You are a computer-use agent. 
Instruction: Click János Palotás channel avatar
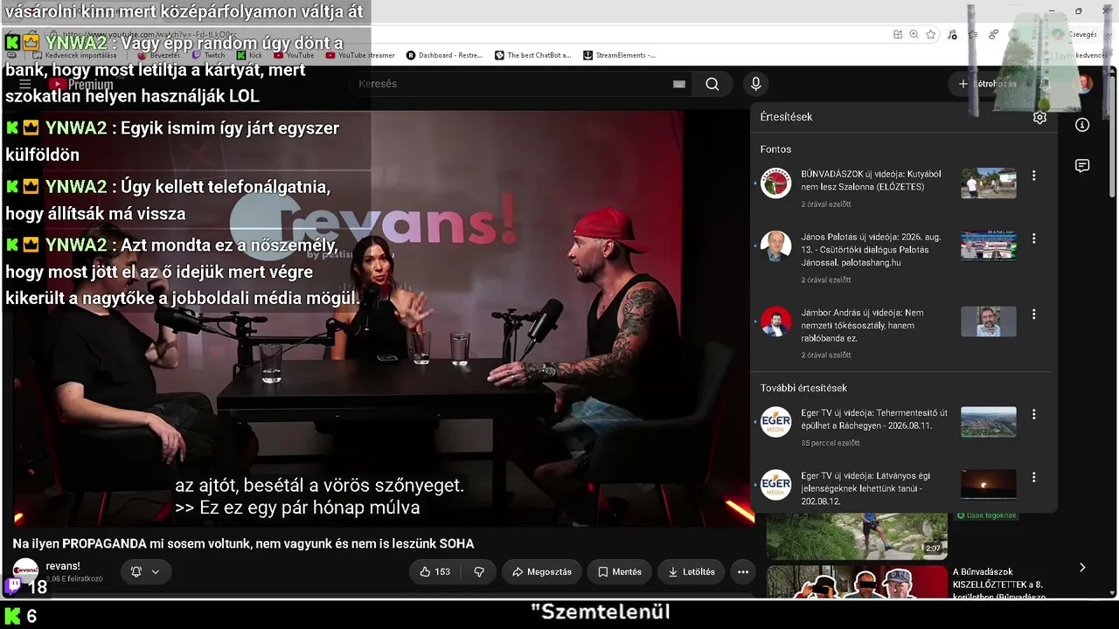point(775,246)
